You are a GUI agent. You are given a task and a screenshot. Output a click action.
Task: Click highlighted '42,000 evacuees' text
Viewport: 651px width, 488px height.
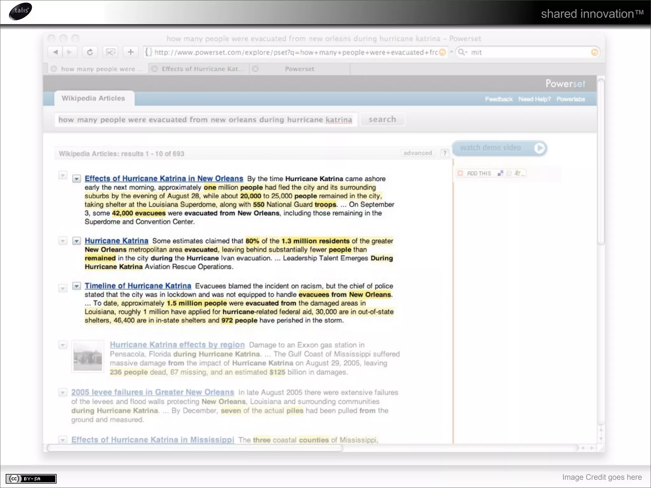tap(139, 213)
